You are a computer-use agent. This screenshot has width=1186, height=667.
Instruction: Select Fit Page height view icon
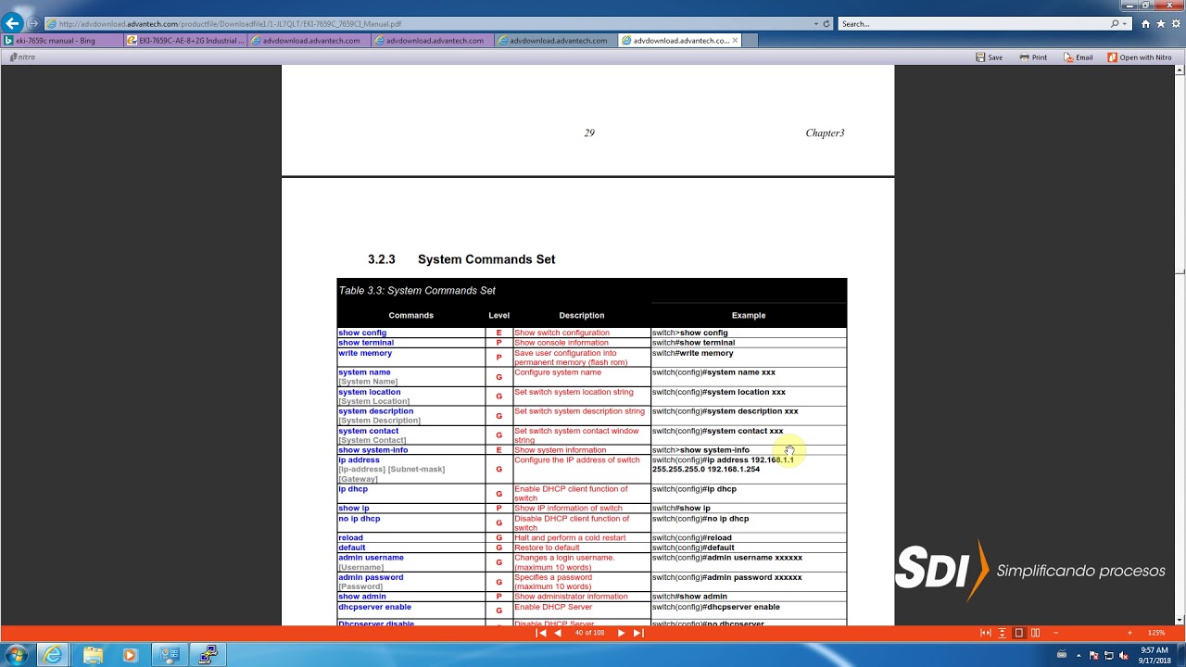(x=1002, y=633)
